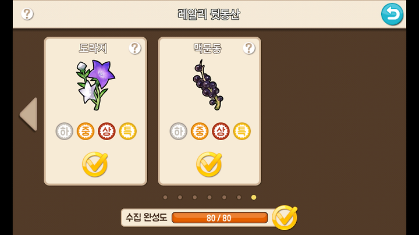Open help for the 맥문동 card

tap(249, 48)
